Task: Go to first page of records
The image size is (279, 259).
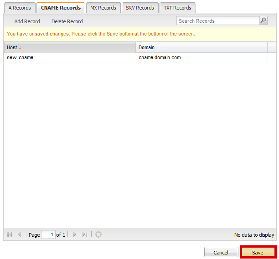Action: (x=10, y=235)
